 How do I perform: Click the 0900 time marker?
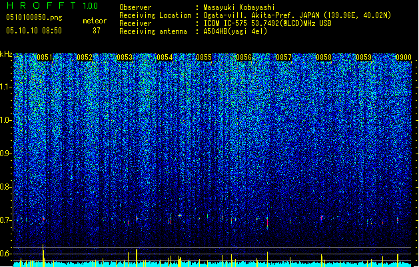[404, 57]
